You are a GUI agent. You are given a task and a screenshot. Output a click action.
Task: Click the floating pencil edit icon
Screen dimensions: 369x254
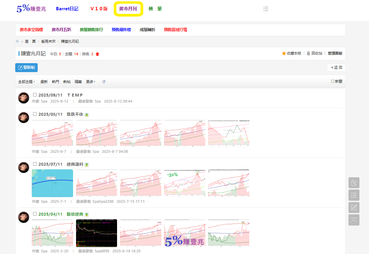(x=354, y=207)
